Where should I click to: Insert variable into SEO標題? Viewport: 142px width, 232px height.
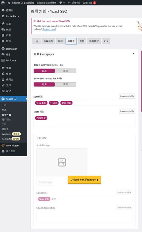[127, 96]
